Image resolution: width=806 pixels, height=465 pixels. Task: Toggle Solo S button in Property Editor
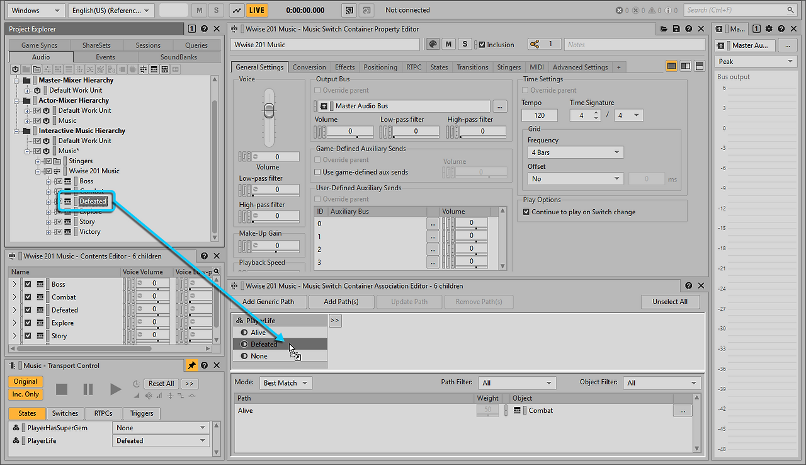(x=465, y=44)
